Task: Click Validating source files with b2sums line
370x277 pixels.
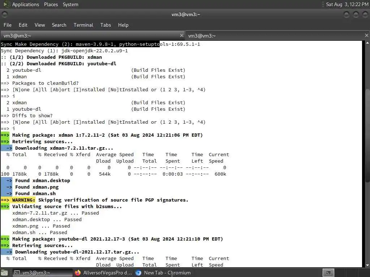Action: 61,207
